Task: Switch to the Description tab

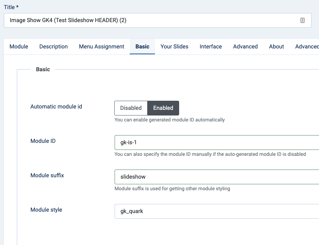Action: coord(54,46)
